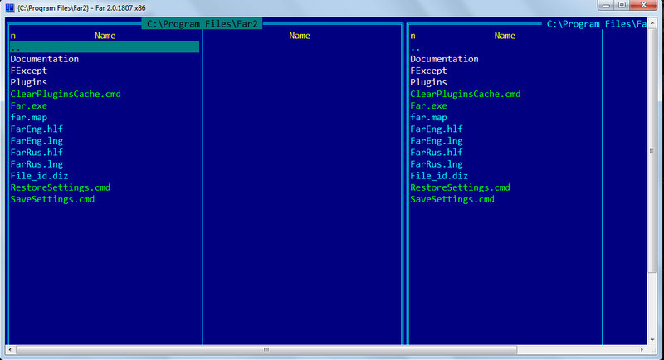Click the Far Manager title bar icon

pos(9,7)
